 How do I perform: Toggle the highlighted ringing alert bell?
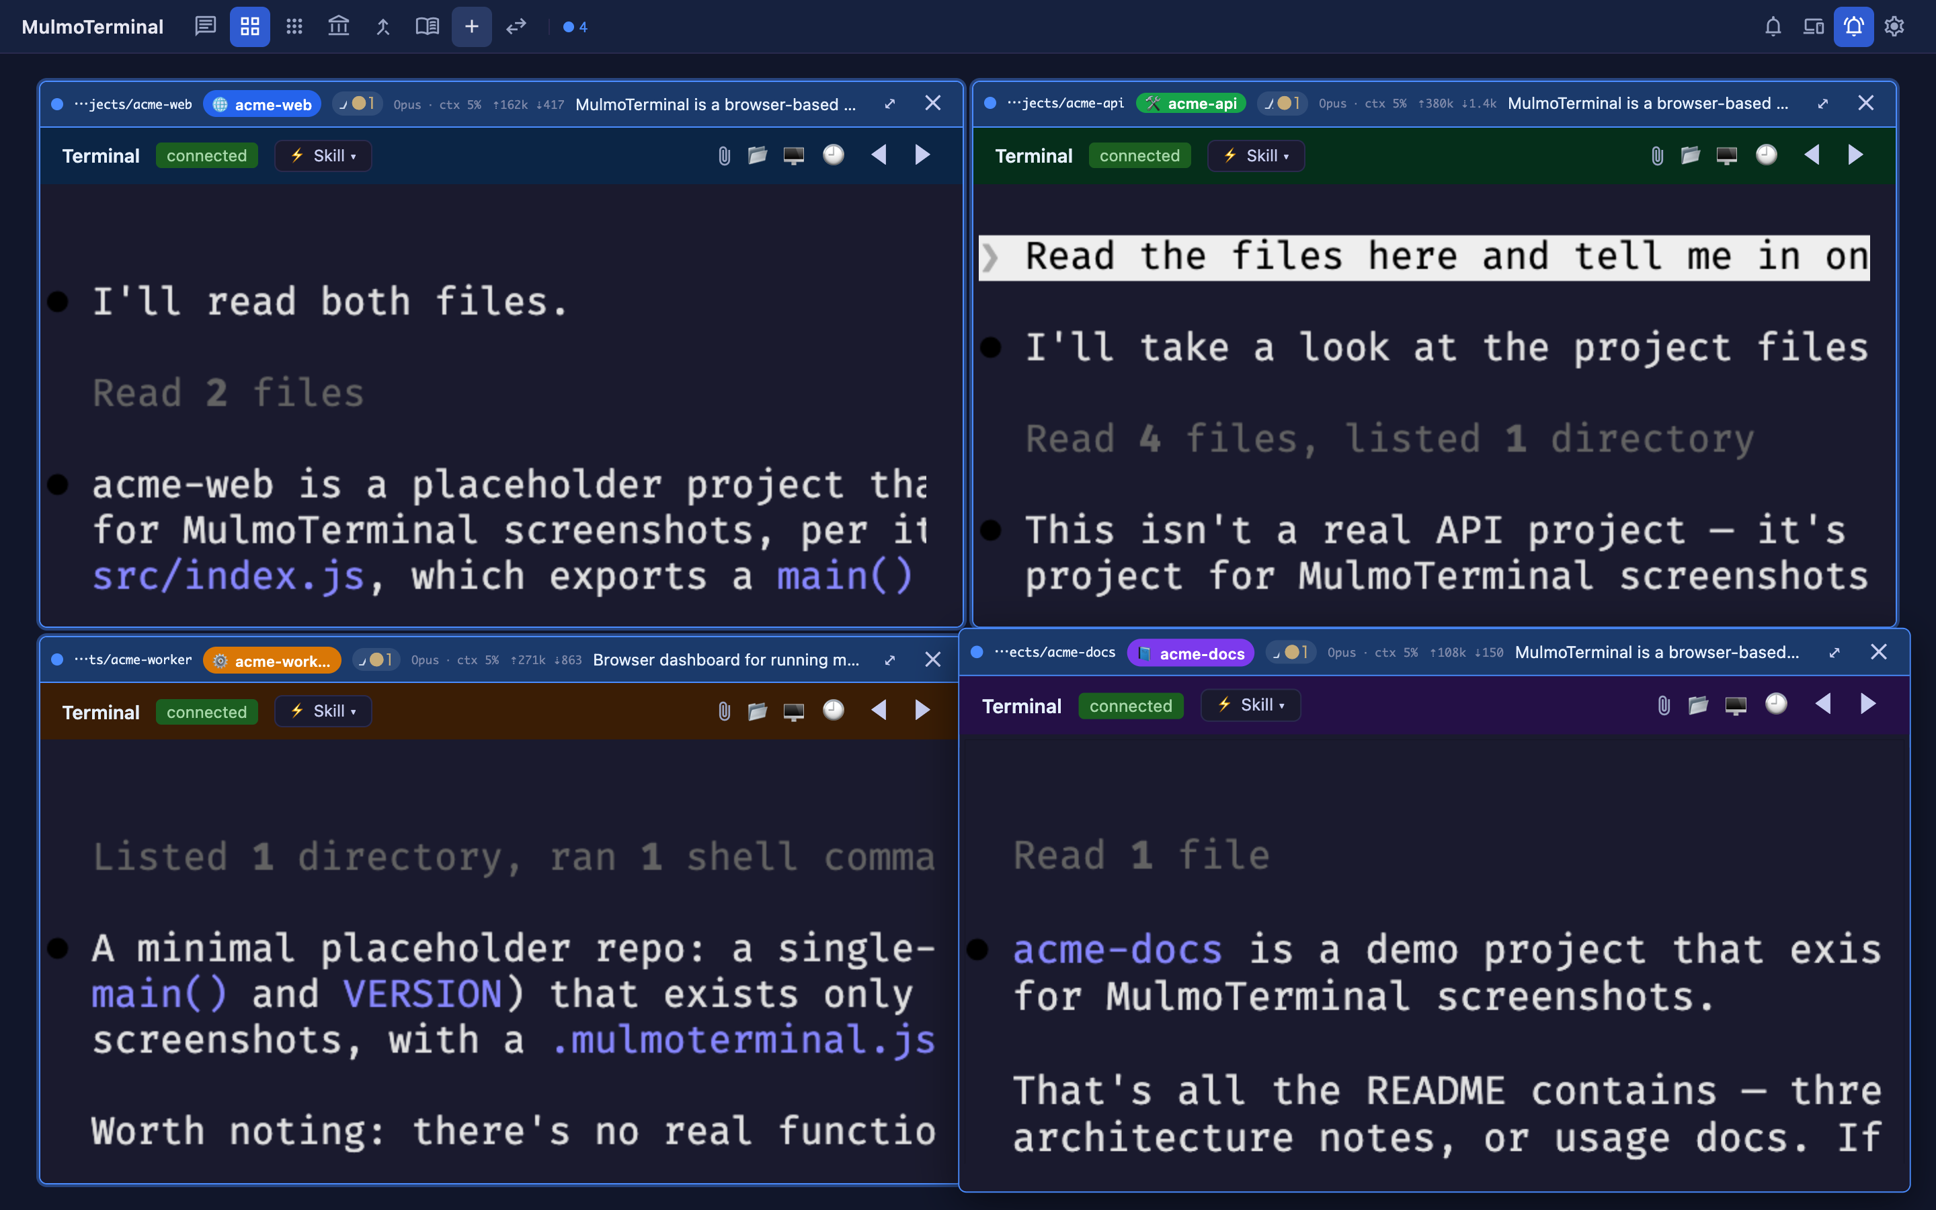1853,26
